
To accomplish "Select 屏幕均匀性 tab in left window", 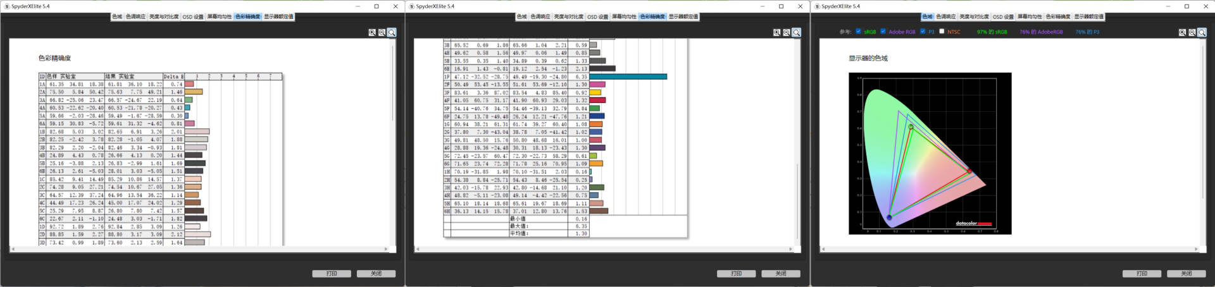I will coord(220,16).
